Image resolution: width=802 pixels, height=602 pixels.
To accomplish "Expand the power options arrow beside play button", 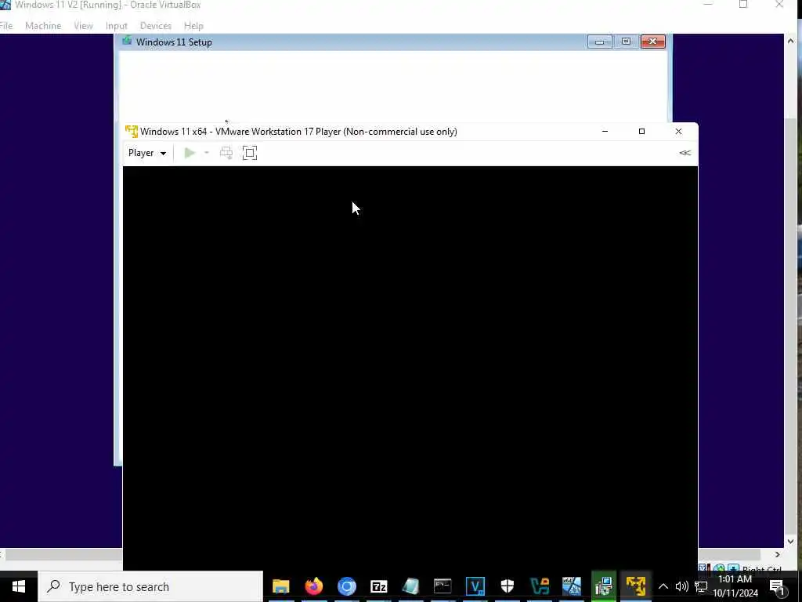I will point(207,153).
